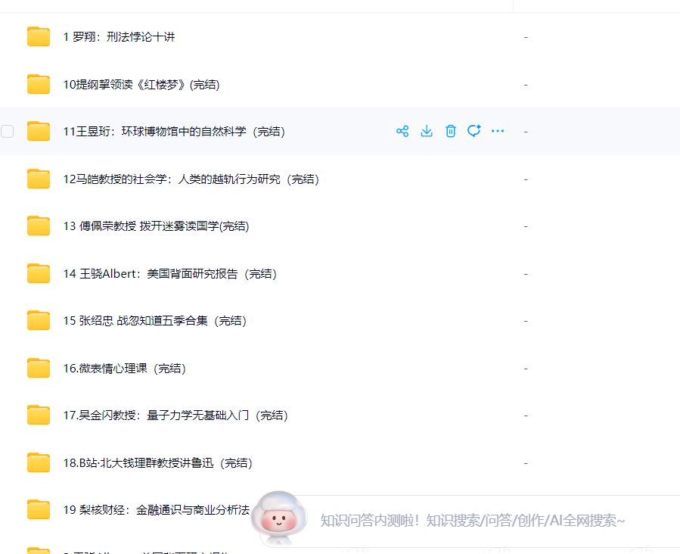The width and height of the screenshot is (680, 554).
Task: Click the AI chat bubble icon on row 11
Action: (x=474, y=131)
